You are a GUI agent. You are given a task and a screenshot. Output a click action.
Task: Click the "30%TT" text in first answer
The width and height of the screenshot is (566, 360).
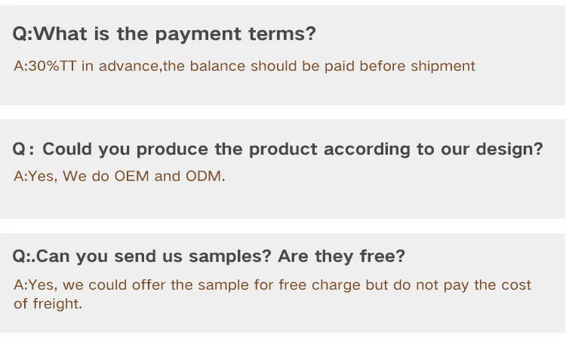coord(53,66)
